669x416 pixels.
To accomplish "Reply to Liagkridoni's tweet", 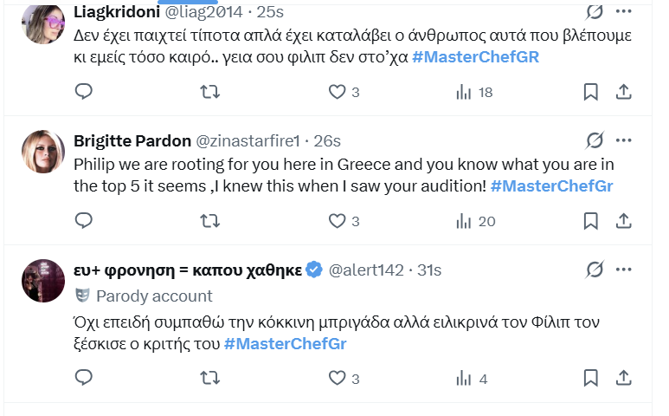I will 84,92.
